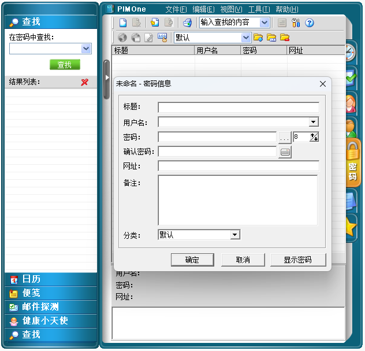The width and height of the screenshot is (365, 351).
Task: Open the 日历 sidebar section
Action: pos(51,279)
